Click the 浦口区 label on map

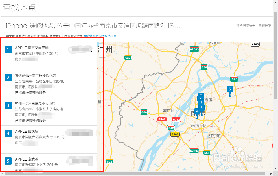[168, 111]
